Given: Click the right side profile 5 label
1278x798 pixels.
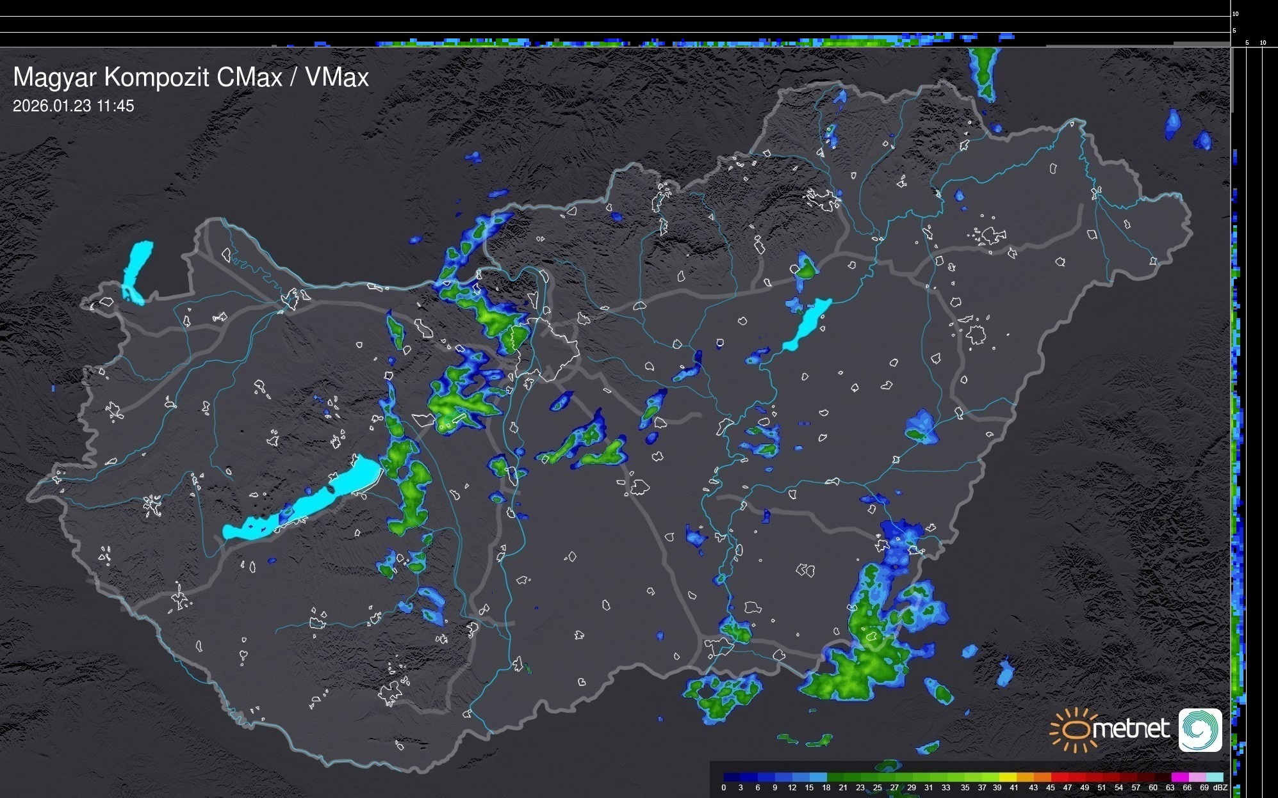Looking at the screenshot, I should click(x=1247, y=43).
